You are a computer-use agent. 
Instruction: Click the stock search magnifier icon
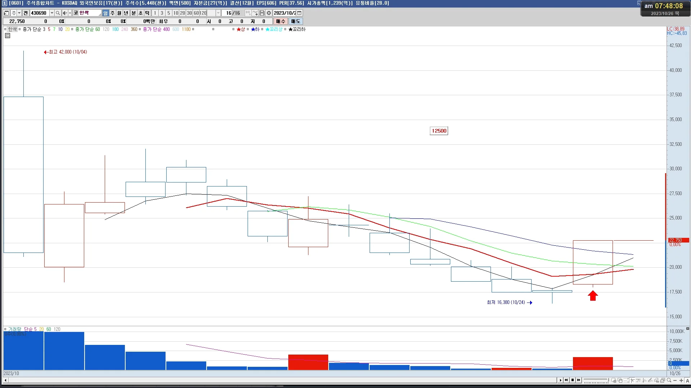coord(58,13)
